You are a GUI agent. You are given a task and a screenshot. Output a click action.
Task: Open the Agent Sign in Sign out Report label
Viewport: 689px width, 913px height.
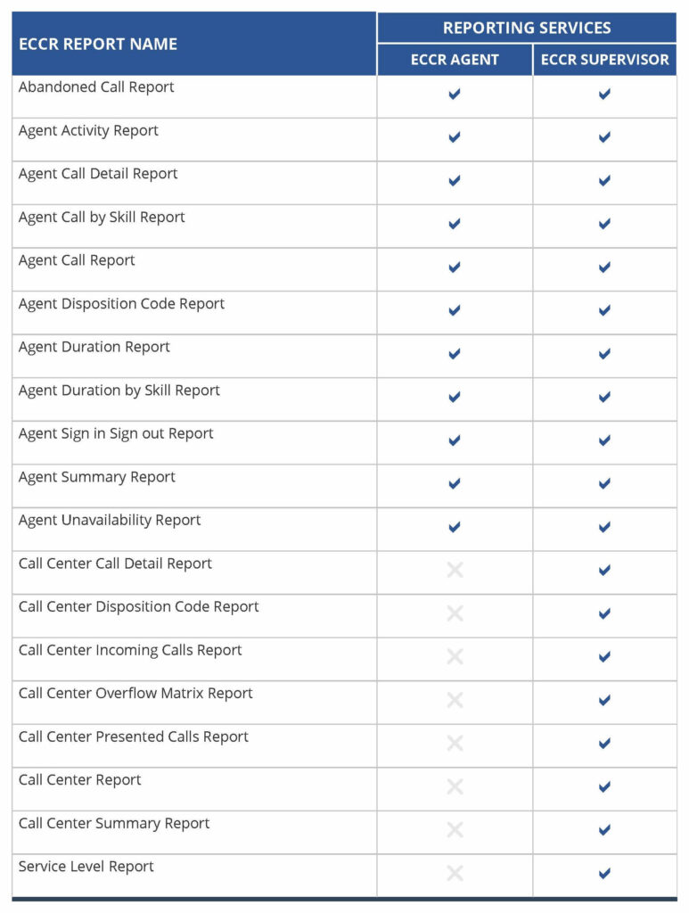tap(116, 434)
